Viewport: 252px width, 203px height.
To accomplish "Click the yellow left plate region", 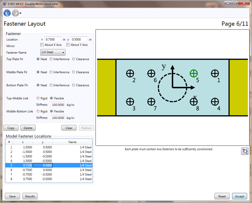I will pyautogui.click(x=106, y=87).
